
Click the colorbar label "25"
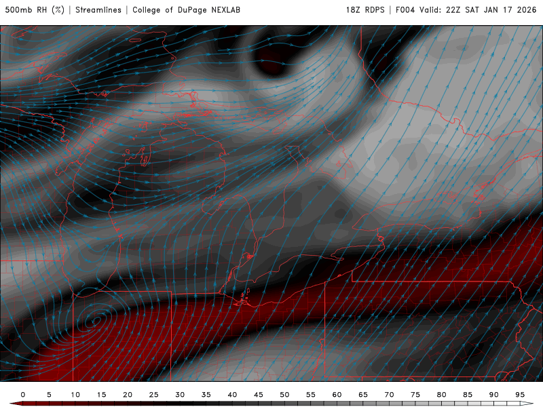click(154, 395)
